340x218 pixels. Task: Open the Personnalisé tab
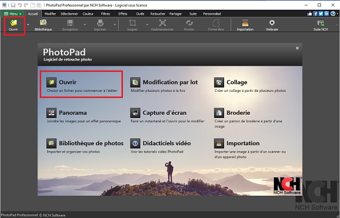(212, 14)
